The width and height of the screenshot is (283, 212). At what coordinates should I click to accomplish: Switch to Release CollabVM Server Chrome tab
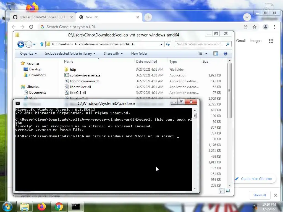tap(42, 17)
